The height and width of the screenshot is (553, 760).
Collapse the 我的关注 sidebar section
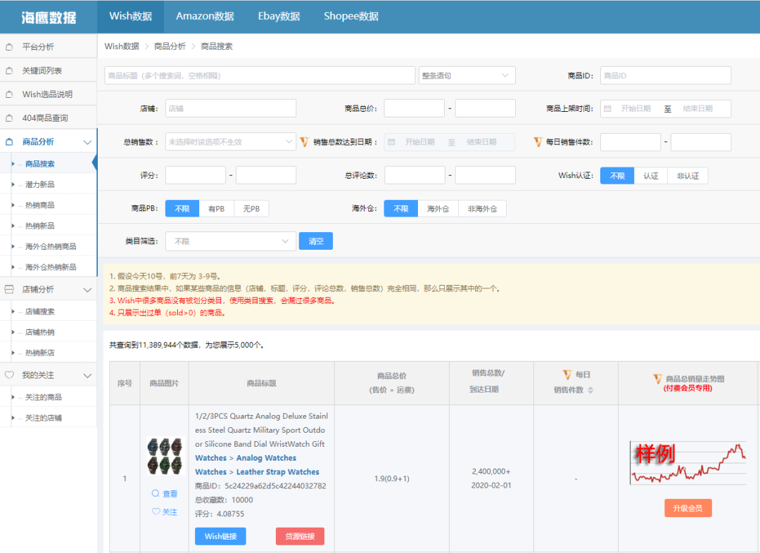point(87,376)
